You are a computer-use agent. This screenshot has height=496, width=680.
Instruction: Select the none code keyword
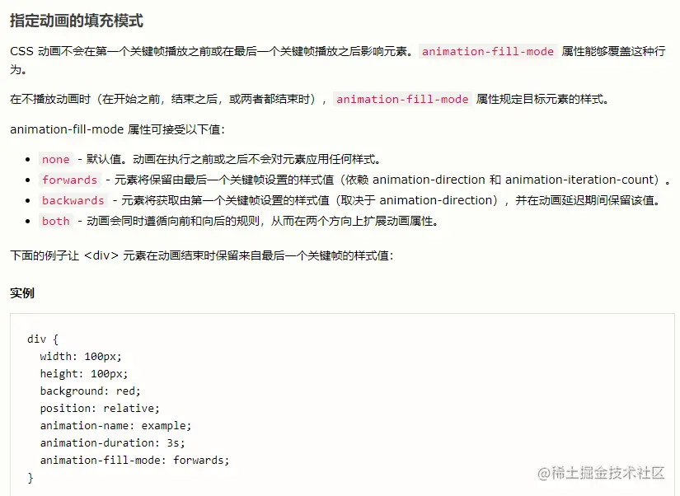(55, 160)
